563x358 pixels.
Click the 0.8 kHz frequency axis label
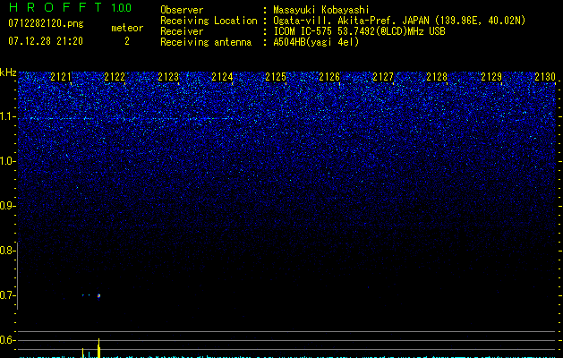7,251
